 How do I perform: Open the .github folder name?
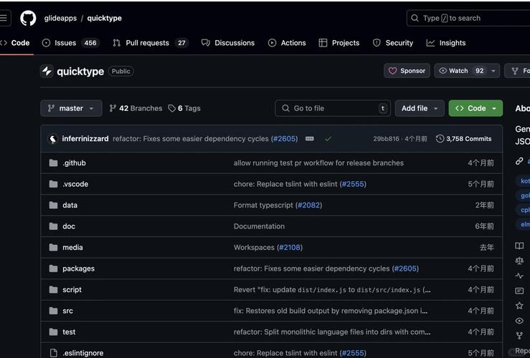75,163
